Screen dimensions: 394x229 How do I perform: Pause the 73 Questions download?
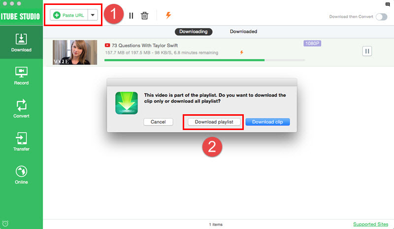pos(367,51)
